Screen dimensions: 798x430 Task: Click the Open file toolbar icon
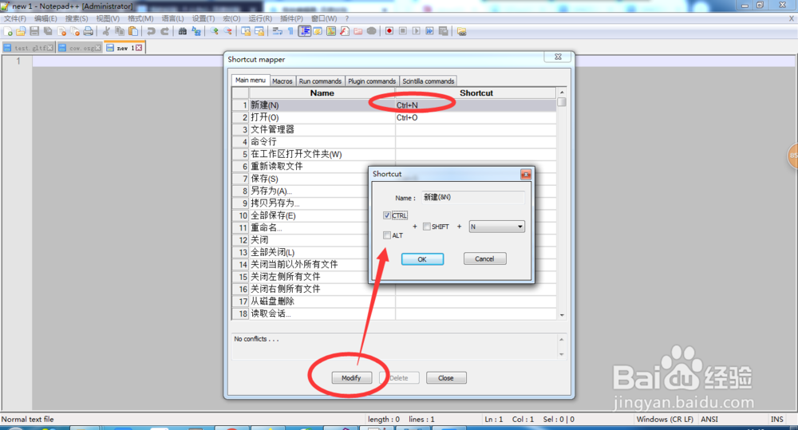(21, 32)
